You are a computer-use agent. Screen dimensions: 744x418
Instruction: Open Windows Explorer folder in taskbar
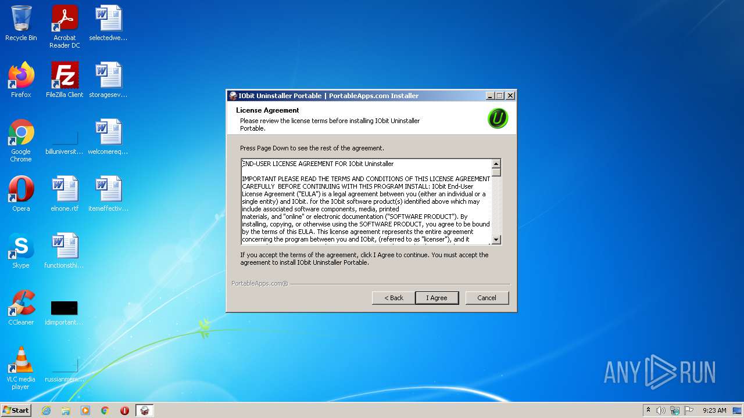click(x=66, y=410)
